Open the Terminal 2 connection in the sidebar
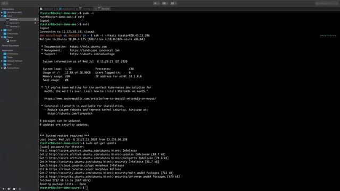This screenshot has height=191, width=340. click(x=14, y=23)
